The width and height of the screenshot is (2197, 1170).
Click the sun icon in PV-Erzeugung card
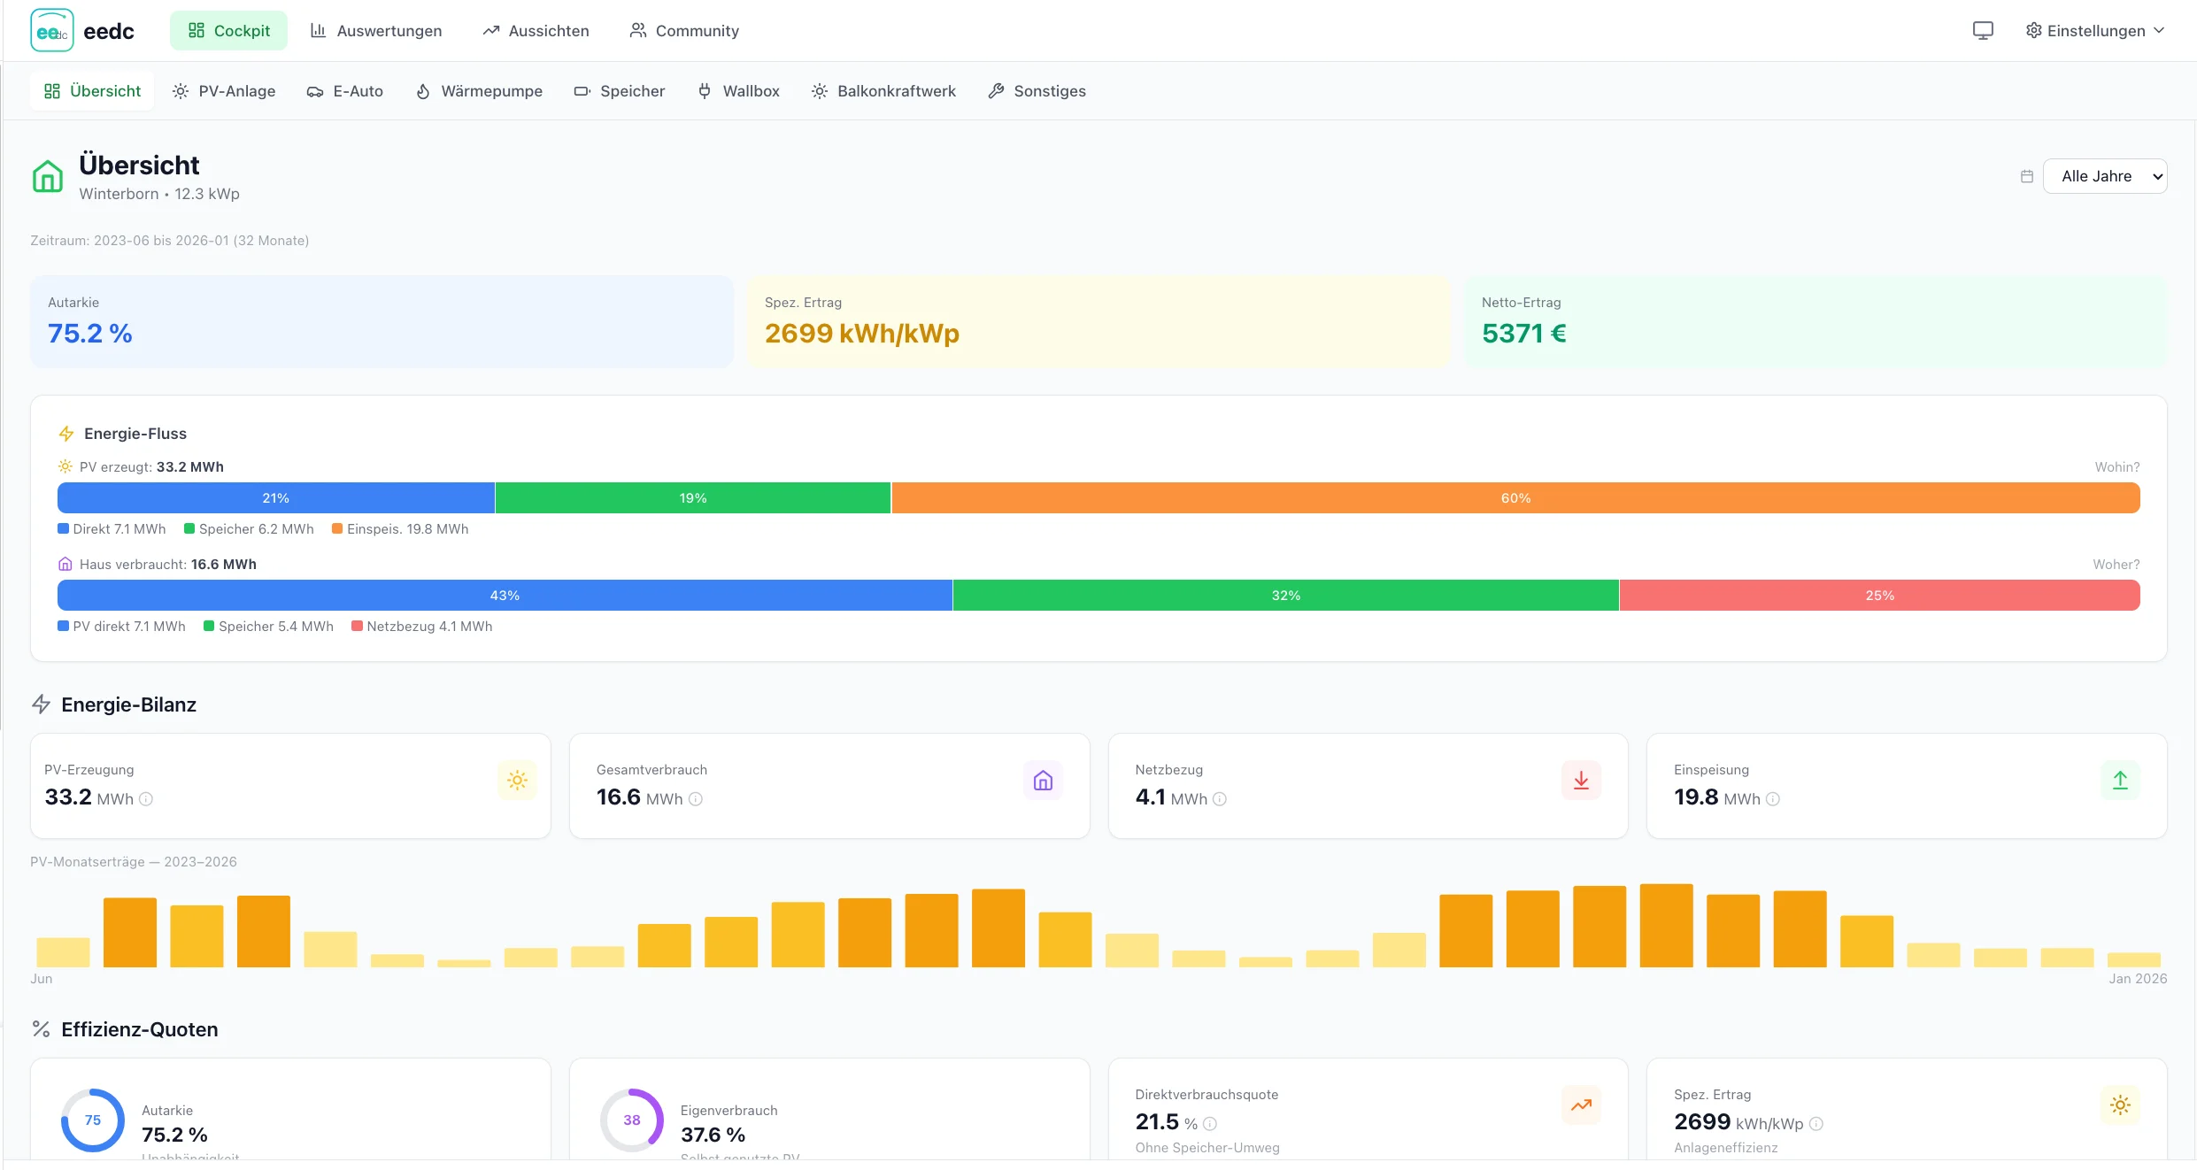[x=517, y=781]
